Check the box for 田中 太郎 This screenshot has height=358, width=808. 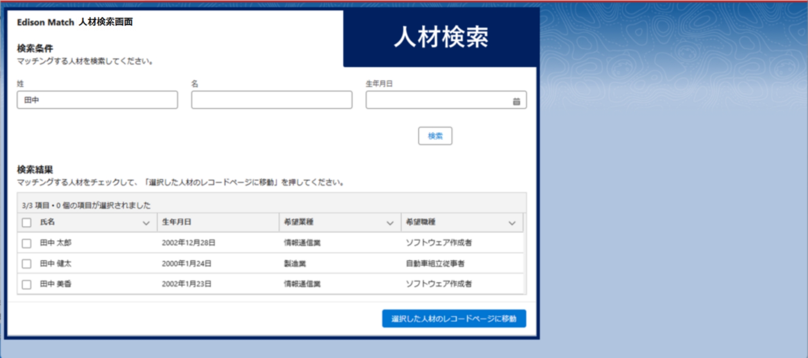[x=26, y=243]
